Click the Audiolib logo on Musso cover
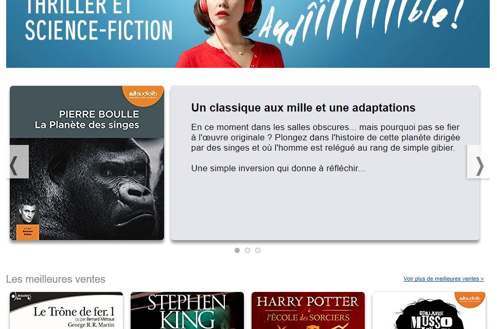The height and width of the screenshot is (329, 497). pos(470,299)
